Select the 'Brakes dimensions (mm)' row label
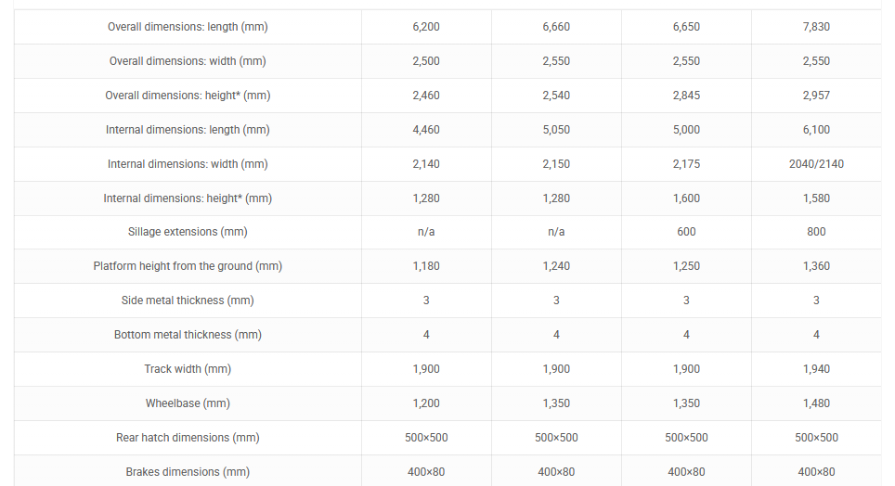 point(188,472)
